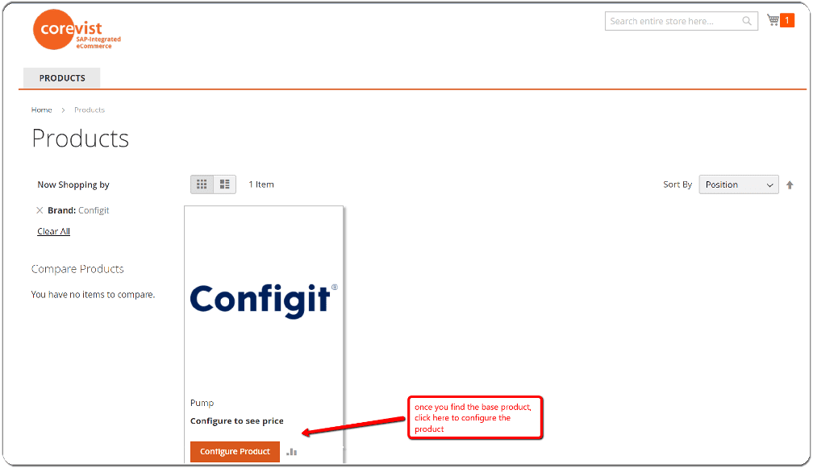This screenshot has width=813, height=468.
Task: Click the Configure Product button
Action: (234, 452)
